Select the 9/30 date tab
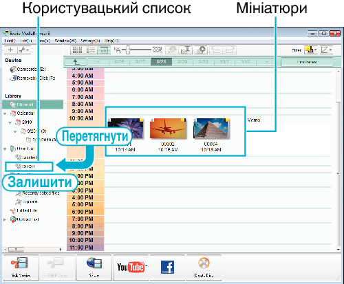Screen dimensions: 344x284 203,62
